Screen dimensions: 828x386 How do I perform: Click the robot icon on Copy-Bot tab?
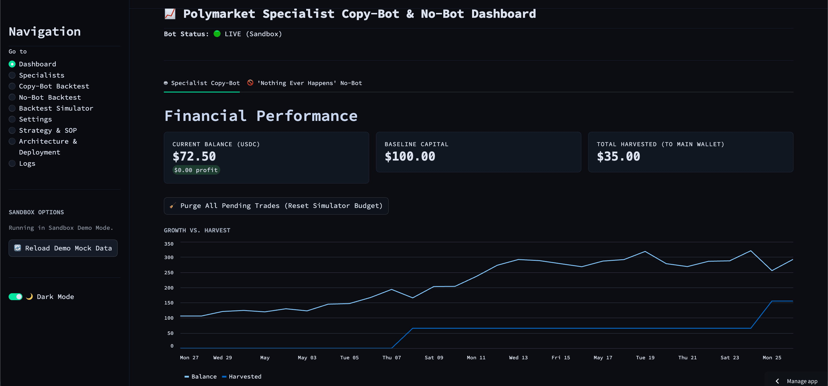(166, 83)
